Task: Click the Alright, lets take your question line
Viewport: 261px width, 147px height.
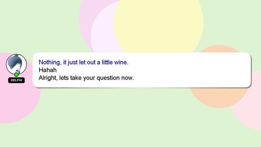Action: point(86,78)
